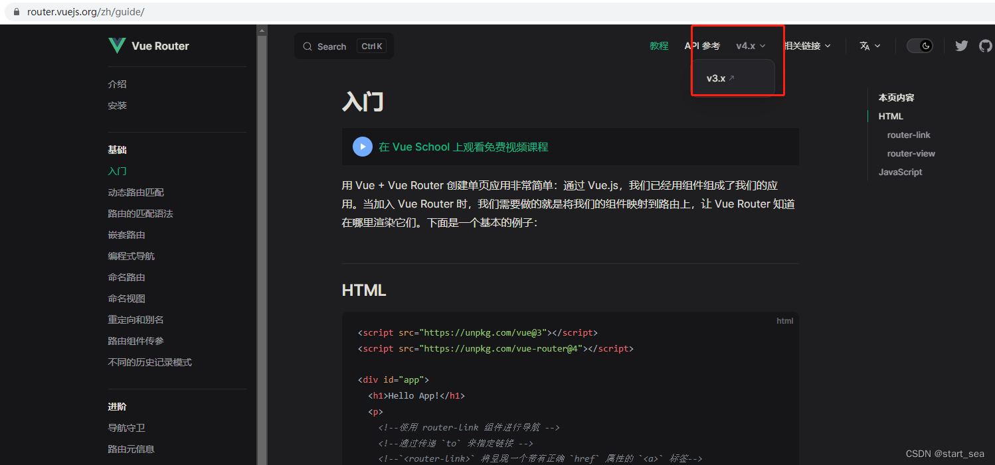Click the 进阶 sidebar section title

tap(118, 407)
